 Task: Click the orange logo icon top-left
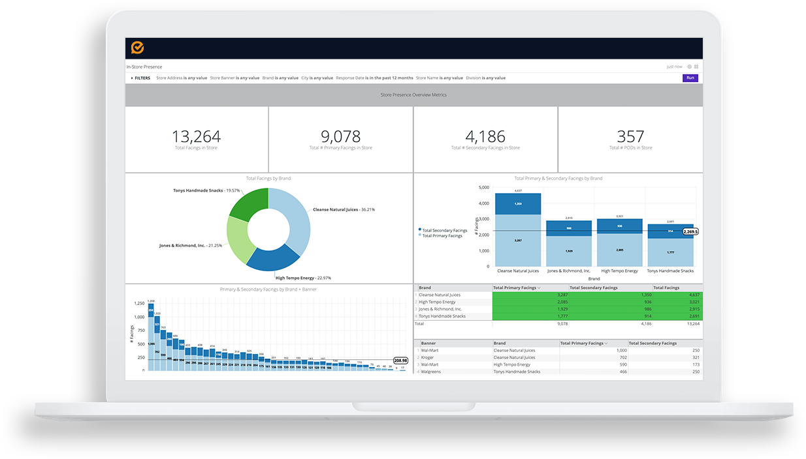(138, 48)
